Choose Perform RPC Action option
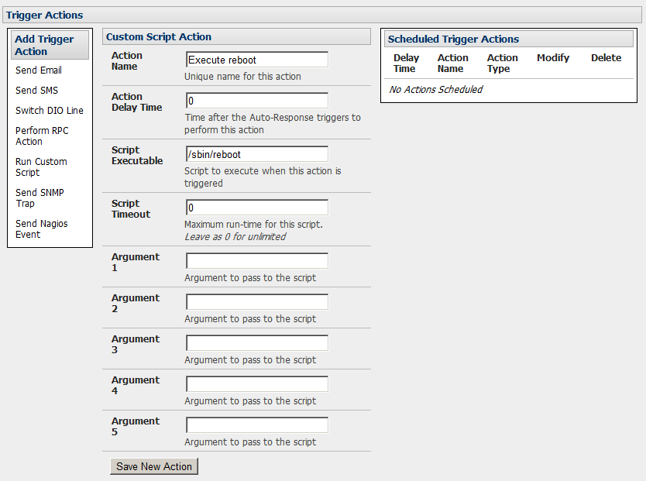The width and height of the screenshot is (646, 481). (42, 136)
